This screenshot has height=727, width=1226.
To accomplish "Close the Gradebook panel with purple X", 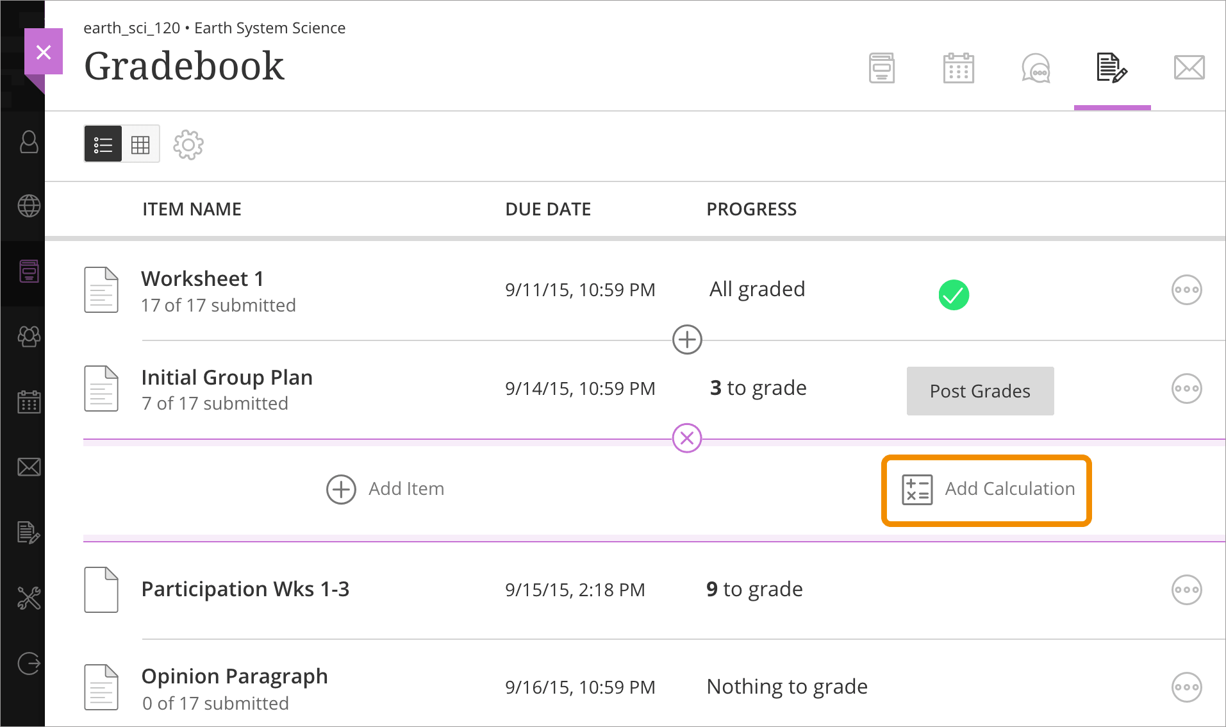I will (44, 52).
